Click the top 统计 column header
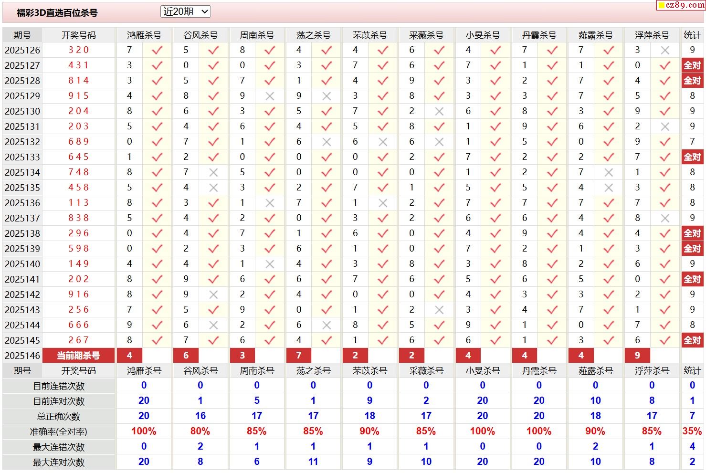The image size is (706, 473). click(692, 35)
